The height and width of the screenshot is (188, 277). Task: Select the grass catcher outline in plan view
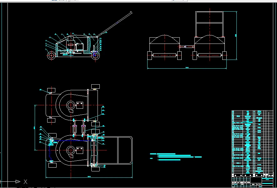click(x=115, y=150)
